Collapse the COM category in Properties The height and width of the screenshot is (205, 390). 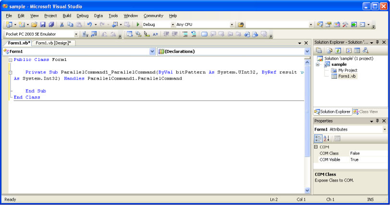point(316,147)
